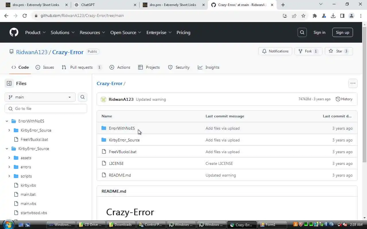Go back with the browser arrow
367x229 pixels.
click(6, 16)
